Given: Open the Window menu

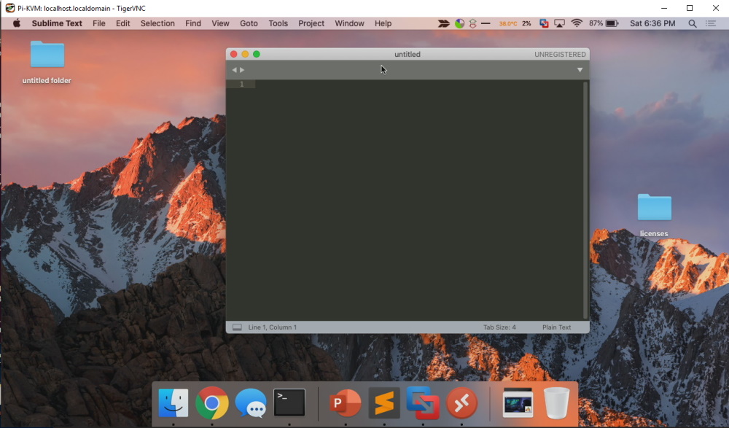Looking at the screenshot, I should [x=350, y=23].
